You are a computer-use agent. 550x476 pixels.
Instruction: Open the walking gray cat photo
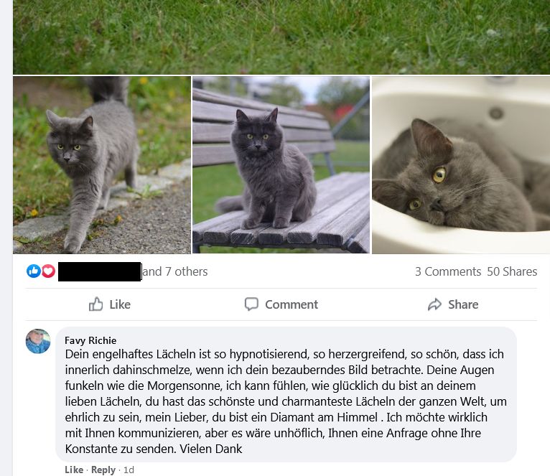102,165
